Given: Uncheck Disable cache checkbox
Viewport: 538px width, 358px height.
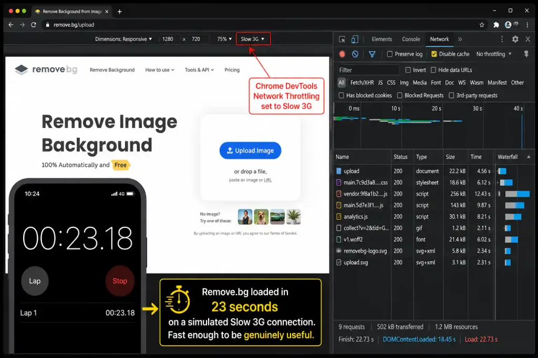Looking at the screenshot, I should coord(434,54).
